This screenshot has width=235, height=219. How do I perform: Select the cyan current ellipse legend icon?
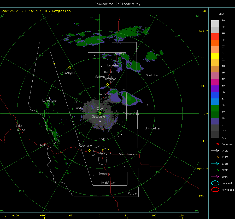point(215,183)
